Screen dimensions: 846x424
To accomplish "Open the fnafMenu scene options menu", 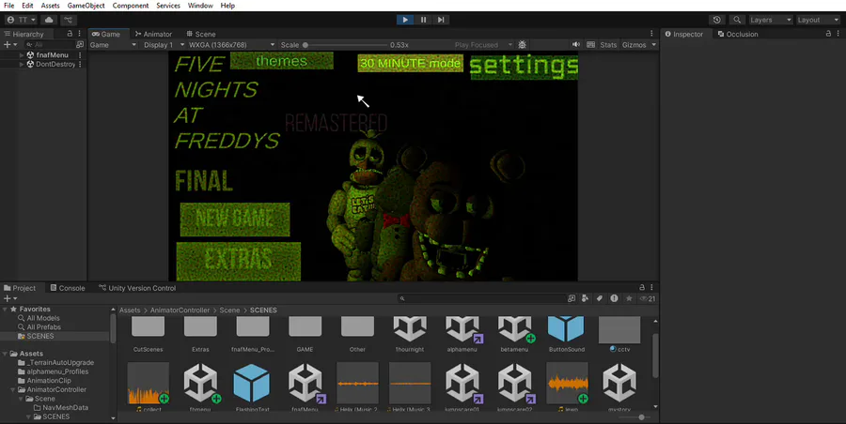I will (80, 55).
